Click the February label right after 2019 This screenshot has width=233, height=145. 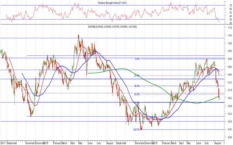[x=167, y=143]
